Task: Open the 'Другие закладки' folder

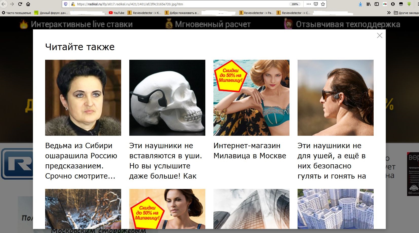Action: (406, 13)
